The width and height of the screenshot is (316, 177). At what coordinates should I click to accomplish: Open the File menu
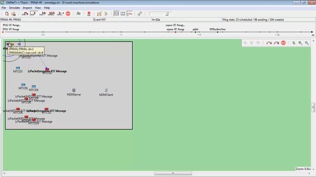(3, 8)
